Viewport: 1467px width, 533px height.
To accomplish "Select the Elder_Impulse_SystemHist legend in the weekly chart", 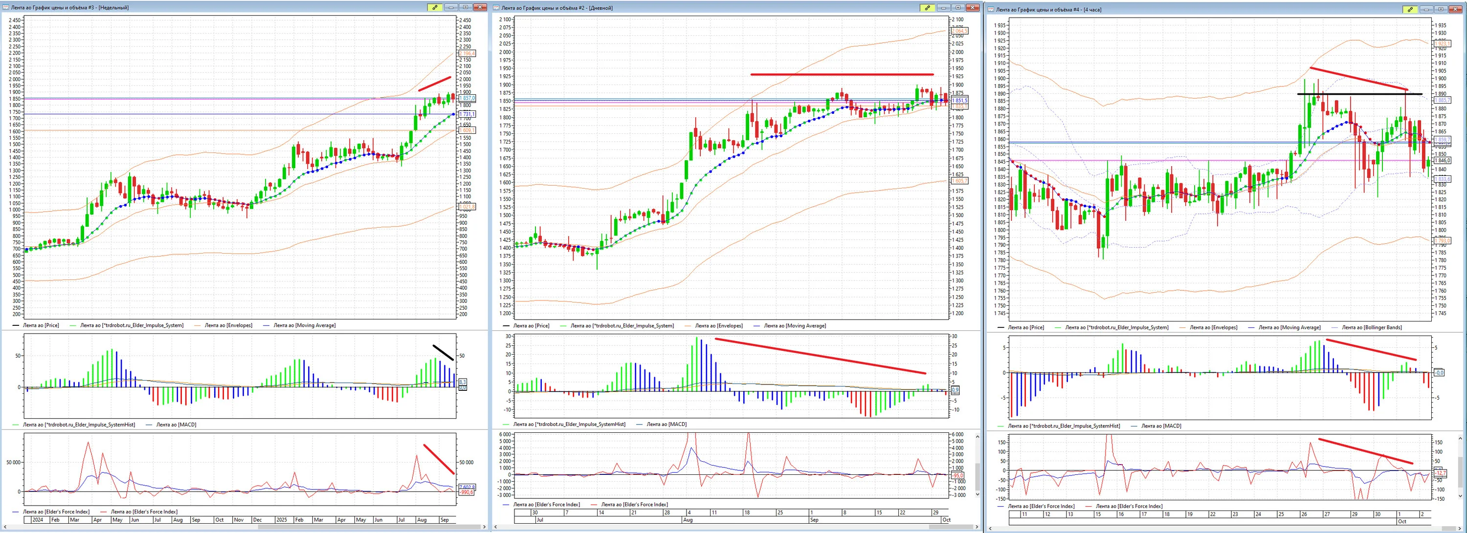I will coord(79,425).
